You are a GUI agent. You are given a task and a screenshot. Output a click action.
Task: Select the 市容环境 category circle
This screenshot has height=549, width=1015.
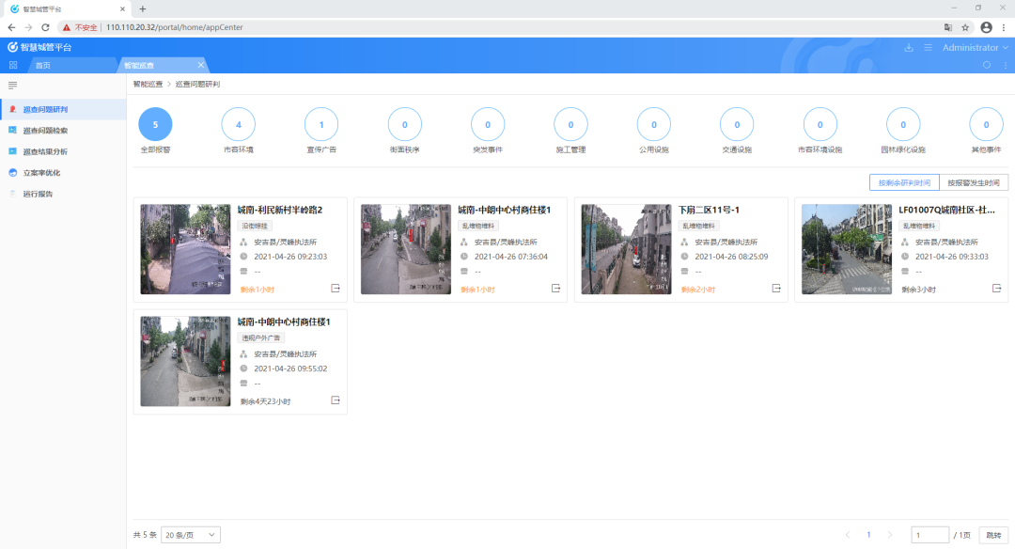238,124
